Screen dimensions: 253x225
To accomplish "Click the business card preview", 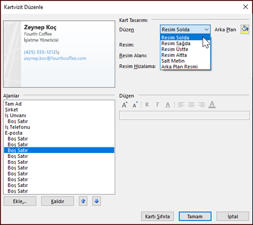I will click(59, 54).
